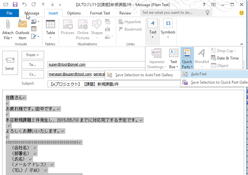Image resolution: width=248 pixels, height=175 pixels.
Task: Click the Cc... button
Action: [33, 74]
